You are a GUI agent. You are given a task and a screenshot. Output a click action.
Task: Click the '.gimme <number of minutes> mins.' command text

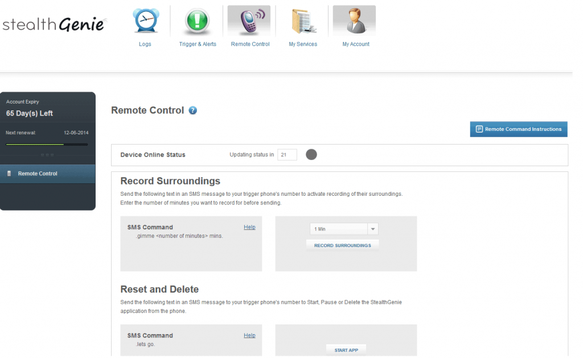(x=179, y=236)
